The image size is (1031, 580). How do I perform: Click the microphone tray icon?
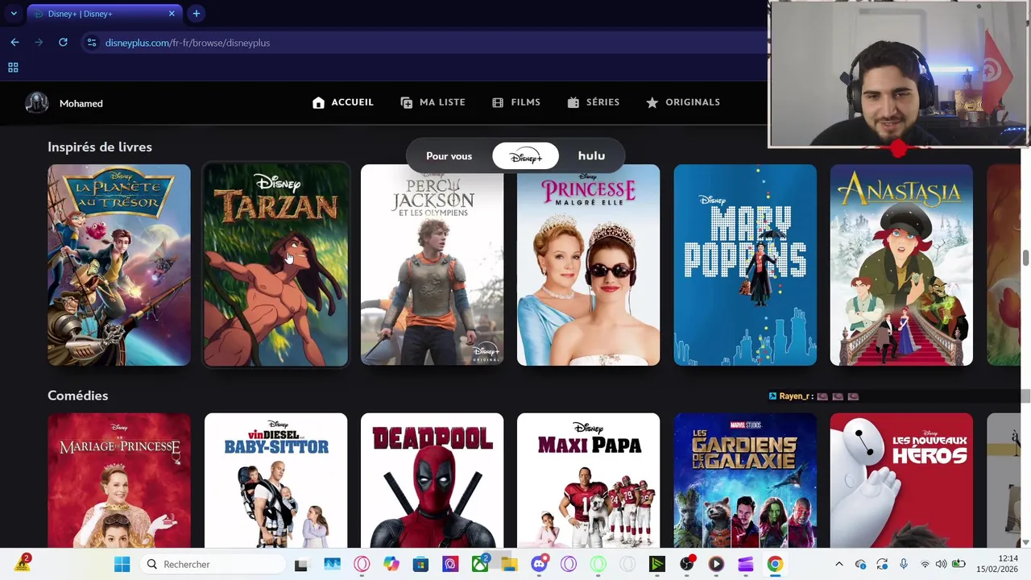904,565
